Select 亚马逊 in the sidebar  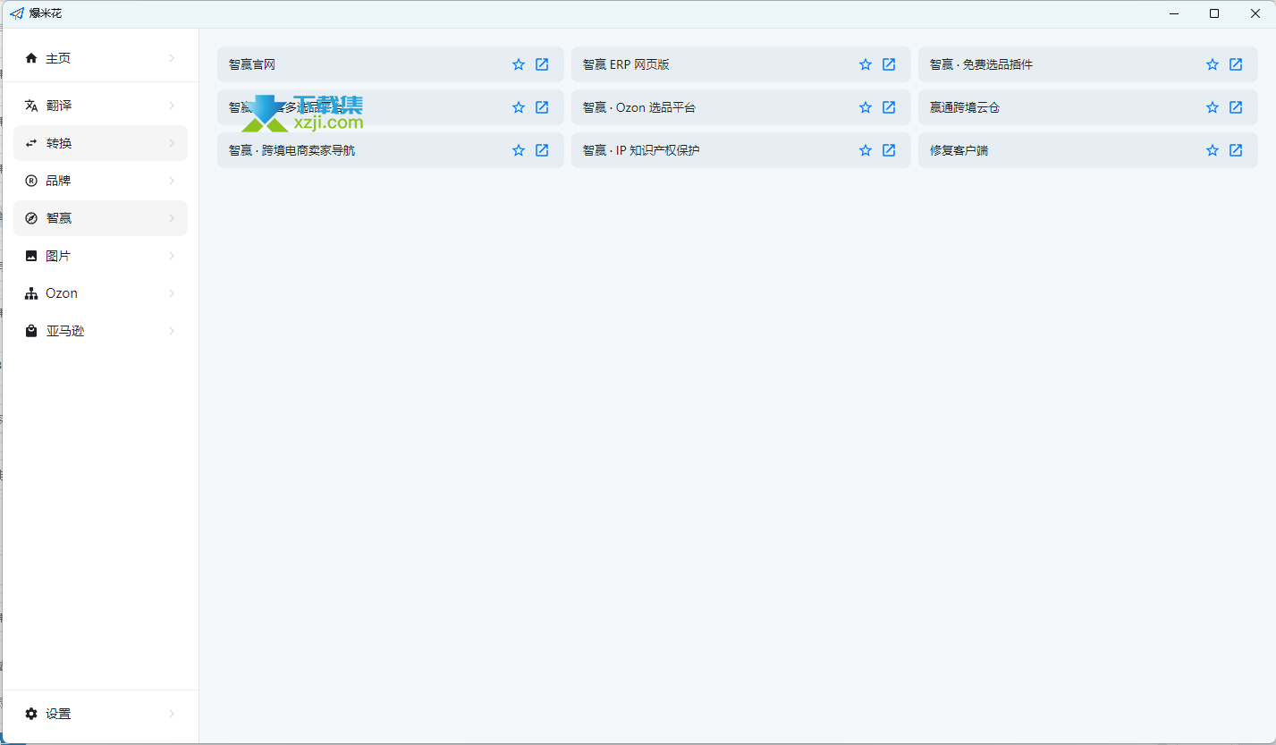pyautogui.click(x=100, y=331)
